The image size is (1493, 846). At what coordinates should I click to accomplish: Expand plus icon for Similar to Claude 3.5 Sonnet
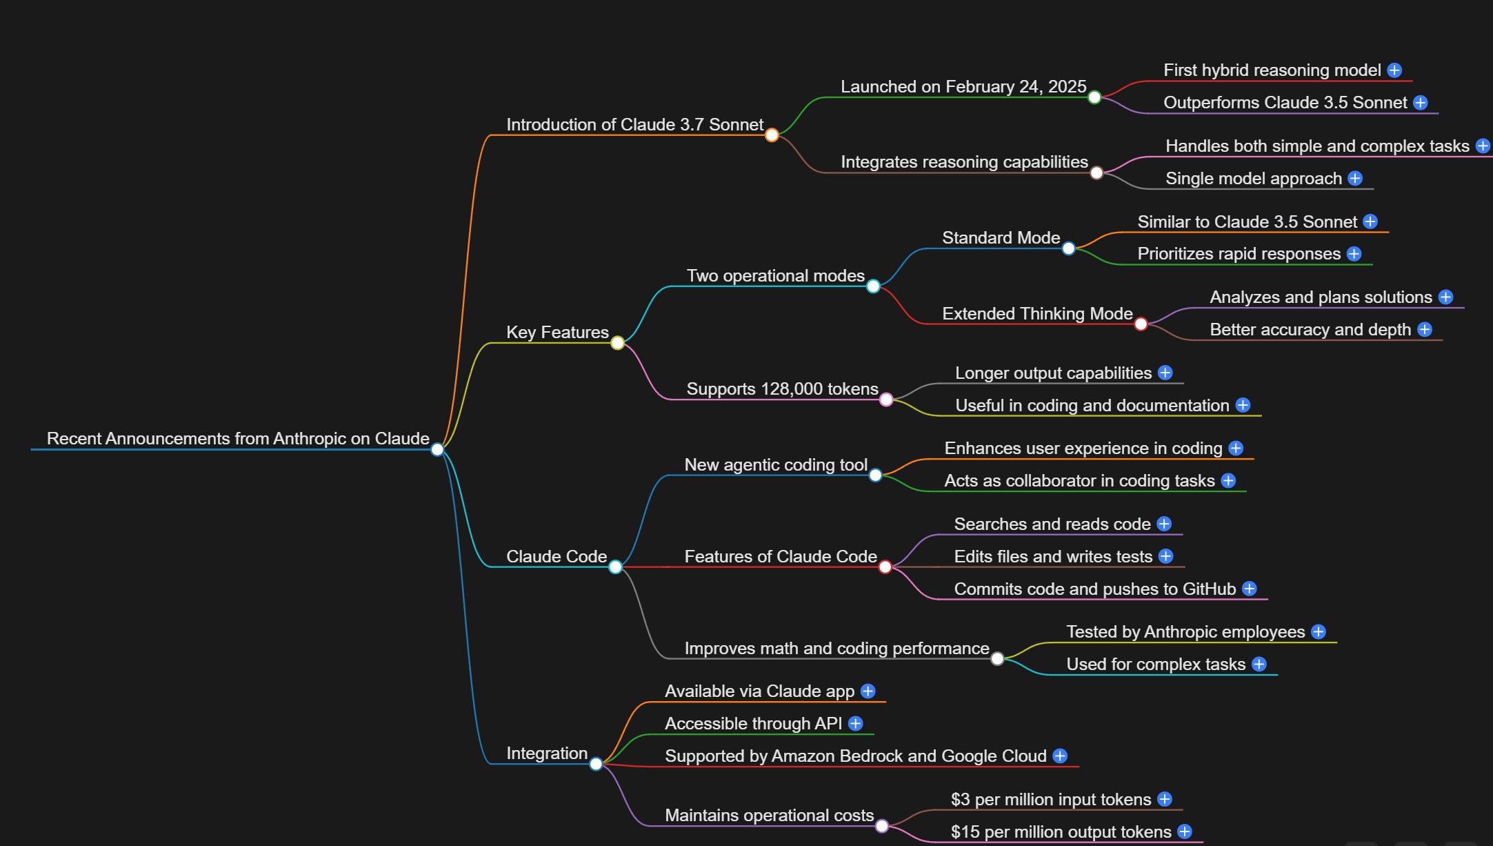1370,222
